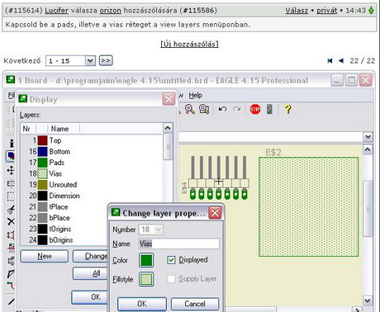Select layer 22 bPlace row
Viewport: 380px width, 312px height.
(x=64, y=218)
